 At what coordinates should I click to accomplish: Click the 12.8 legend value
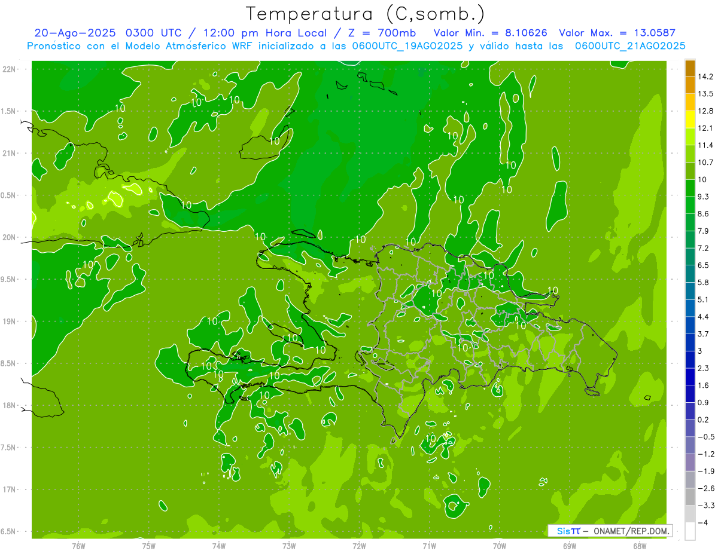pos(705,111)
